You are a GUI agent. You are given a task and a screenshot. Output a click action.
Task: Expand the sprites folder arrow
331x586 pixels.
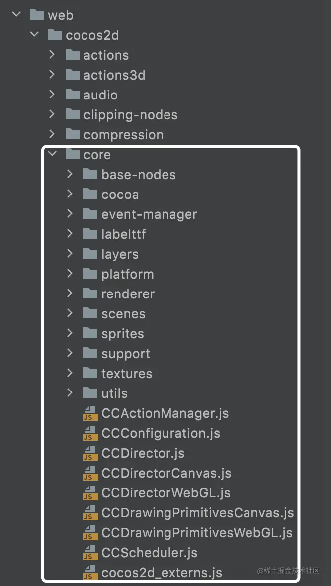coord(70,333)
